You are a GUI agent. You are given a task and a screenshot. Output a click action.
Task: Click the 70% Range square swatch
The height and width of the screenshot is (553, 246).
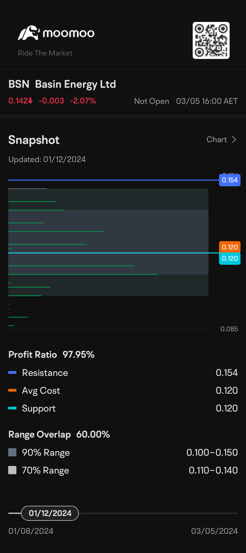coord(12,470)
